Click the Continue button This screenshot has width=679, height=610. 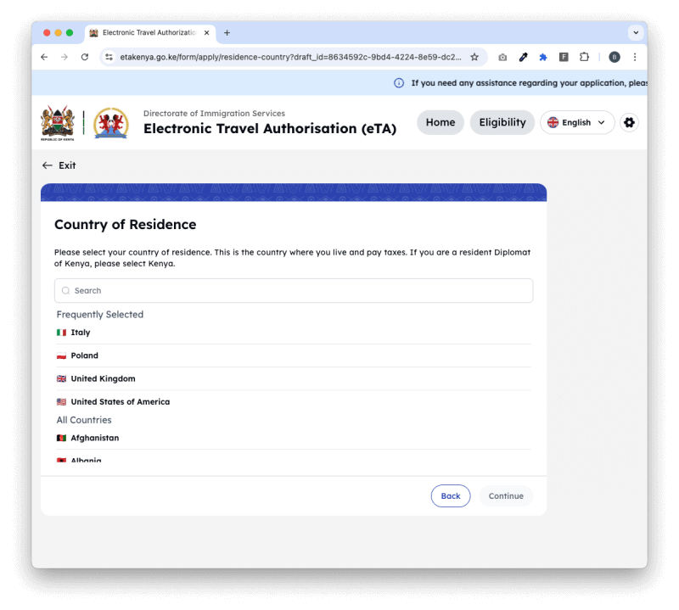[x=506, y=496]
